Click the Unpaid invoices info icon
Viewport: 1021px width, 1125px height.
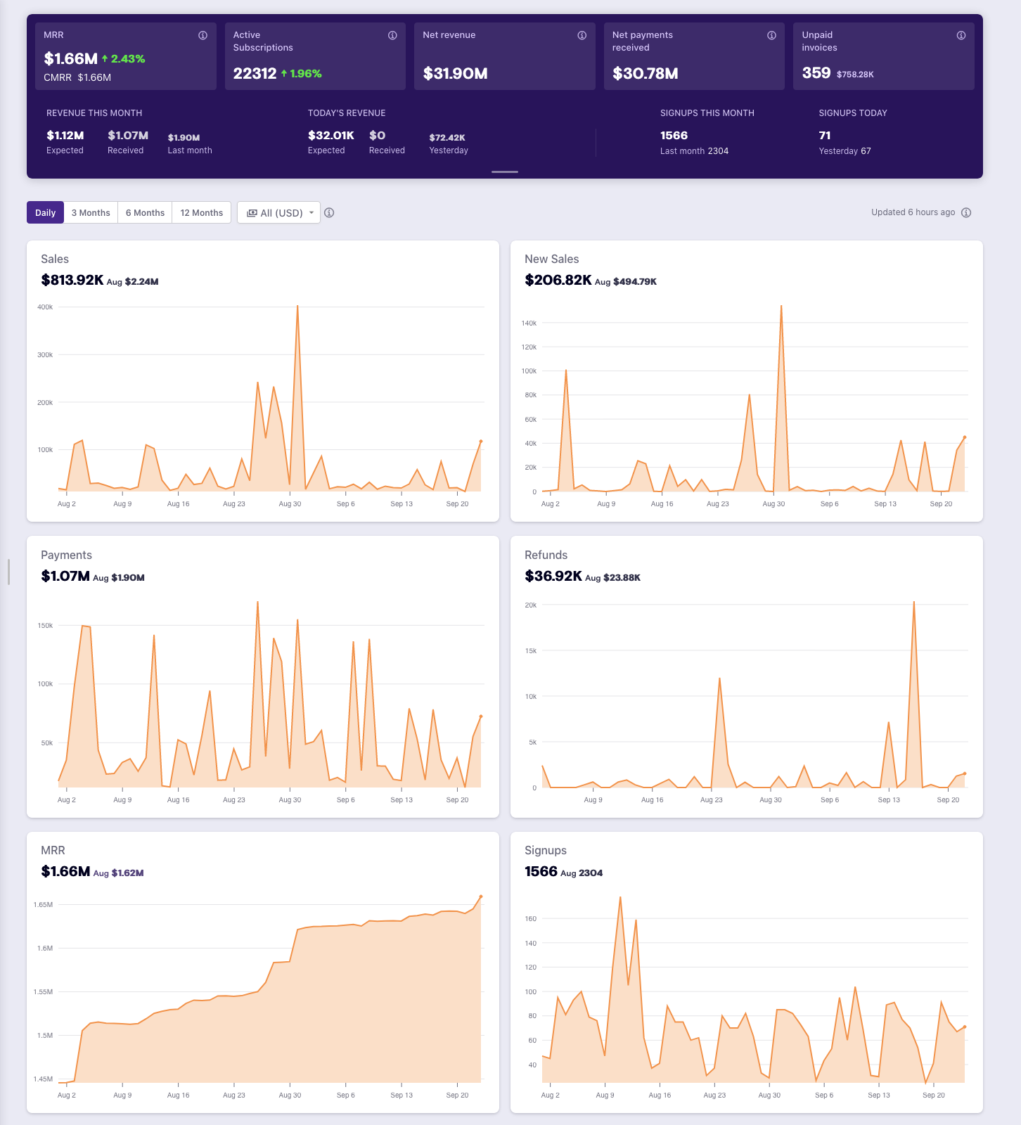coord(961,35)
